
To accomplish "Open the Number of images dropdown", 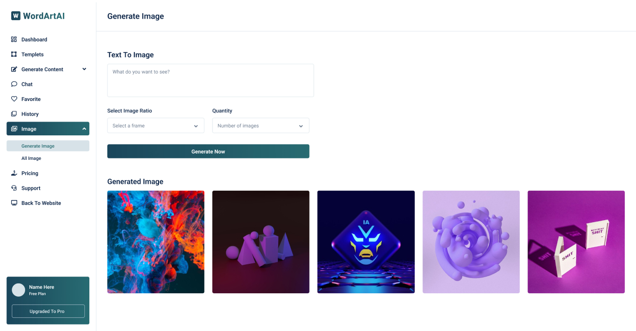I will pos(261,126).
